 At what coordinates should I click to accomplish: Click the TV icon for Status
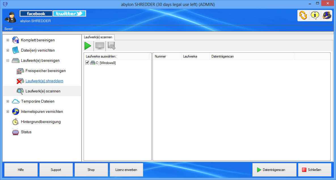pyautogui.click(x=16, y=132)
